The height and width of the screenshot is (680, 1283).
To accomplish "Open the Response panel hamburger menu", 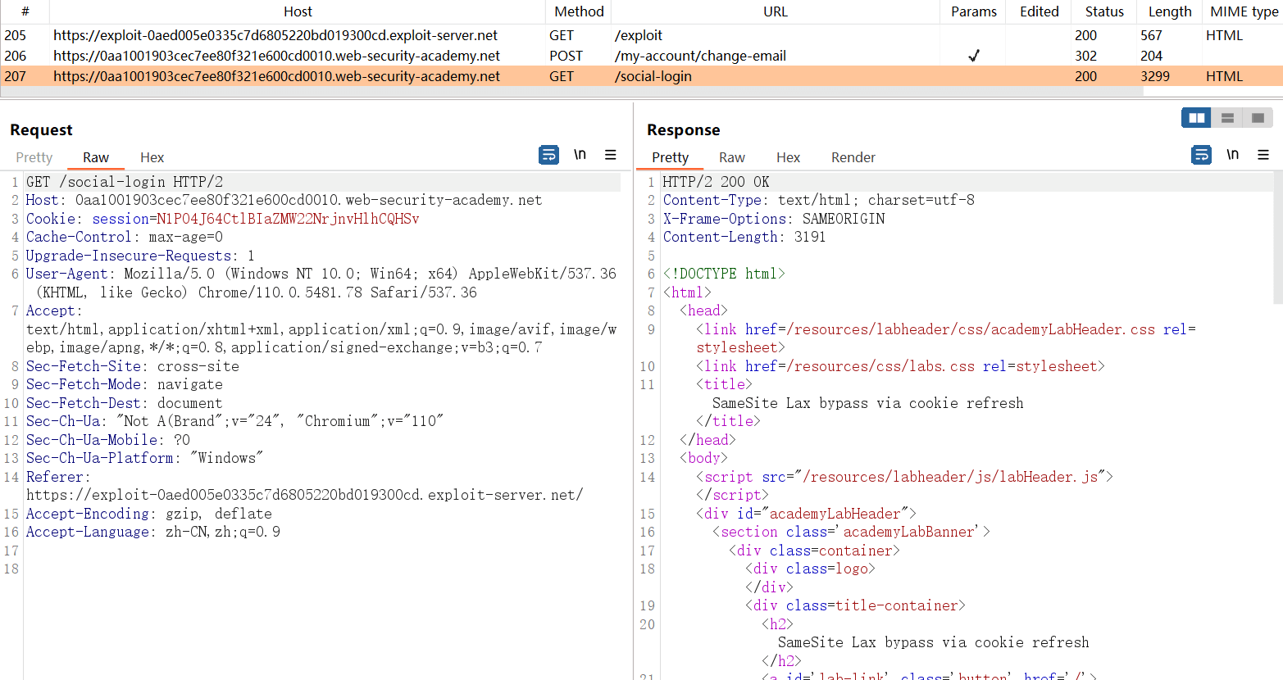I will click(x=1263, y=155).
